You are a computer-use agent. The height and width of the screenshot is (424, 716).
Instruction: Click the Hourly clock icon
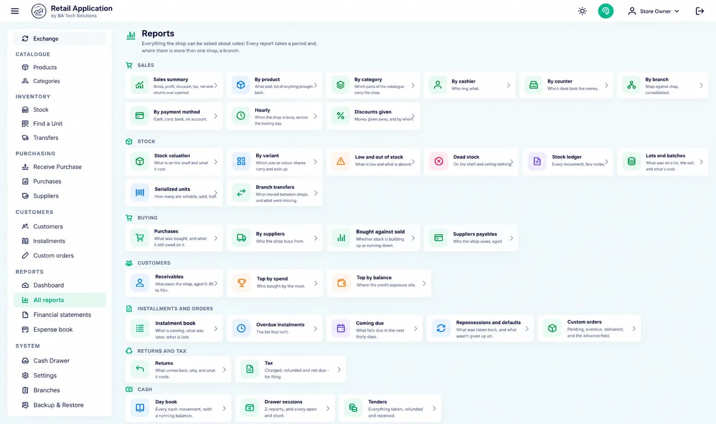[241, 116]
